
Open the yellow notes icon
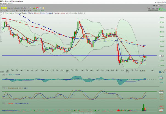[x=43, y=8]
